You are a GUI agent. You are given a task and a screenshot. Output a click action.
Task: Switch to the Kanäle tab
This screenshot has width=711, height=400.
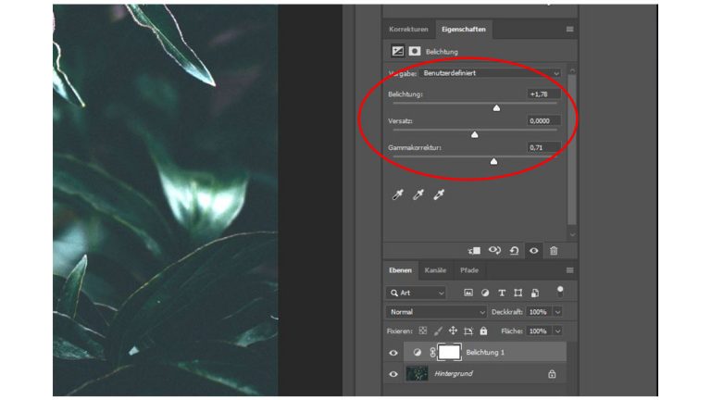coord(434,270)
